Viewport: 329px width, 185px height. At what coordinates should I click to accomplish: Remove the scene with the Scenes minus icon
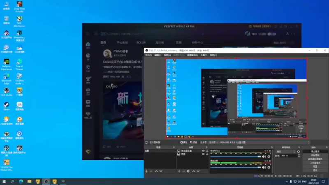(x=151, y=171)
